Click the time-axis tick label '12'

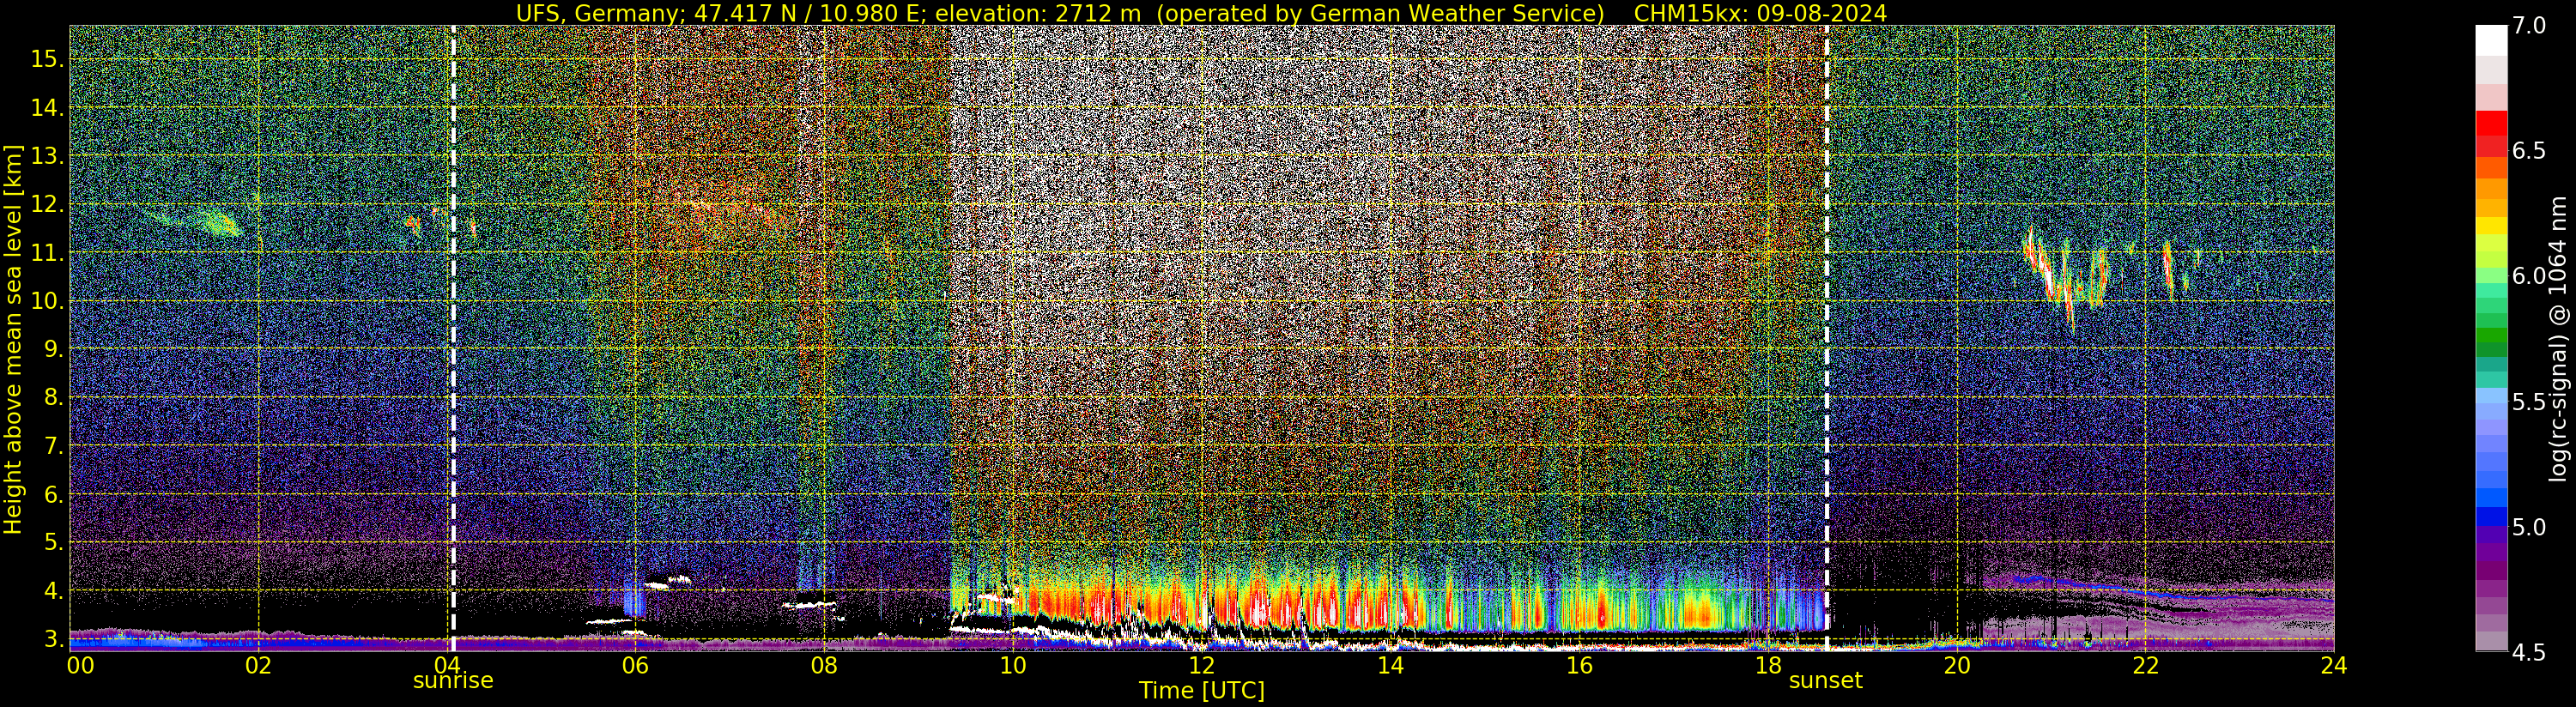coord(1202,665)
